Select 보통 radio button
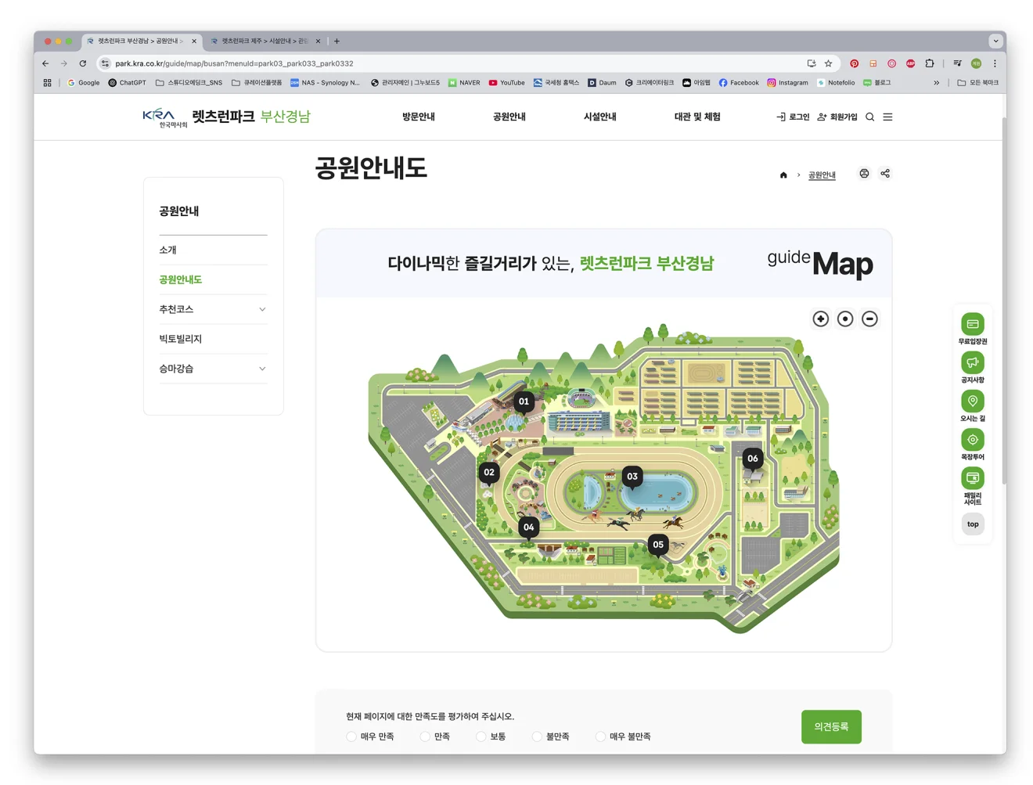Screen dimensions: 1033x785 pos(481,736)
